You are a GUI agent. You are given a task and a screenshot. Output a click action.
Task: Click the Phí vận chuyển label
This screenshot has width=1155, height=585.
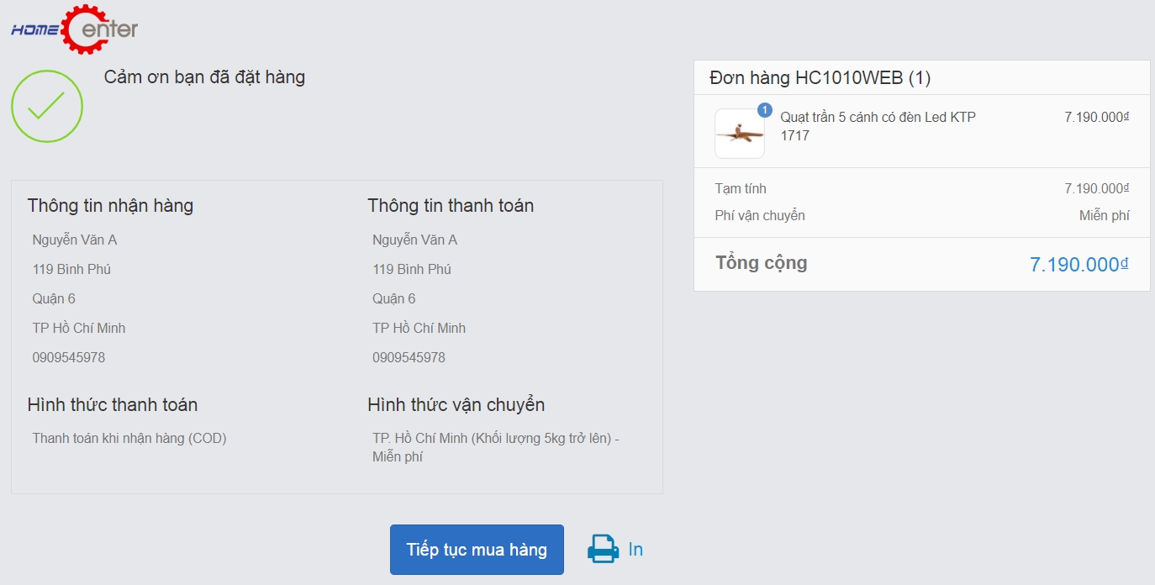(x=760, y=215)
